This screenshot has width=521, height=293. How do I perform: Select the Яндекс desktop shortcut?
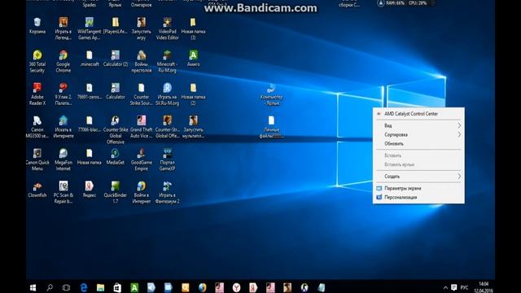click(89, 190)
